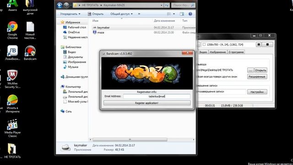This screenshot has width=293, height=165.
Task: Open Музыка library in sidebar
Action: (x=73, y=67)
